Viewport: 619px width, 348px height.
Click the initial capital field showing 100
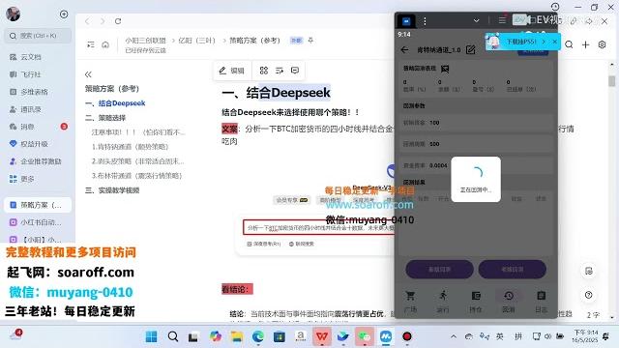(x=476, y=123)
